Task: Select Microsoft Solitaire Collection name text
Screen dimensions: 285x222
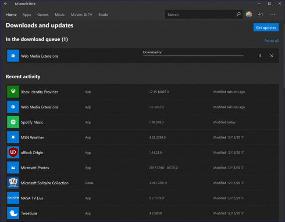Action: pyautogui.click(x=45, y=183)
